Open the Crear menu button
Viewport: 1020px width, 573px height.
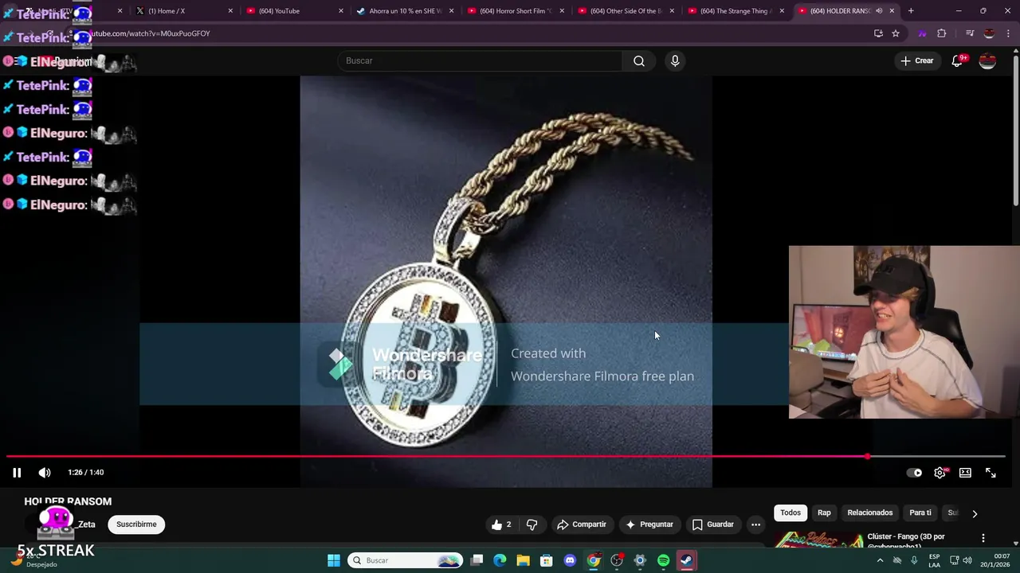(x=916, y=61)
